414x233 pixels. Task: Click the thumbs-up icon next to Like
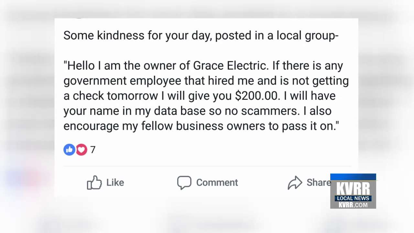click(x=94, y=183)
